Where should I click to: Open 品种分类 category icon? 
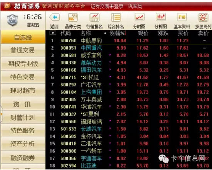click(x=73, y=17)
